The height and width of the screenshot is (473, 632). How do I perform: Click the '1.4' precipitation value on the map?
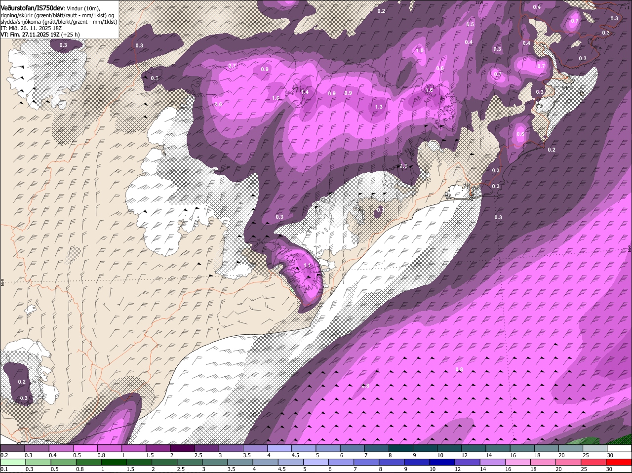coord(305,92)
